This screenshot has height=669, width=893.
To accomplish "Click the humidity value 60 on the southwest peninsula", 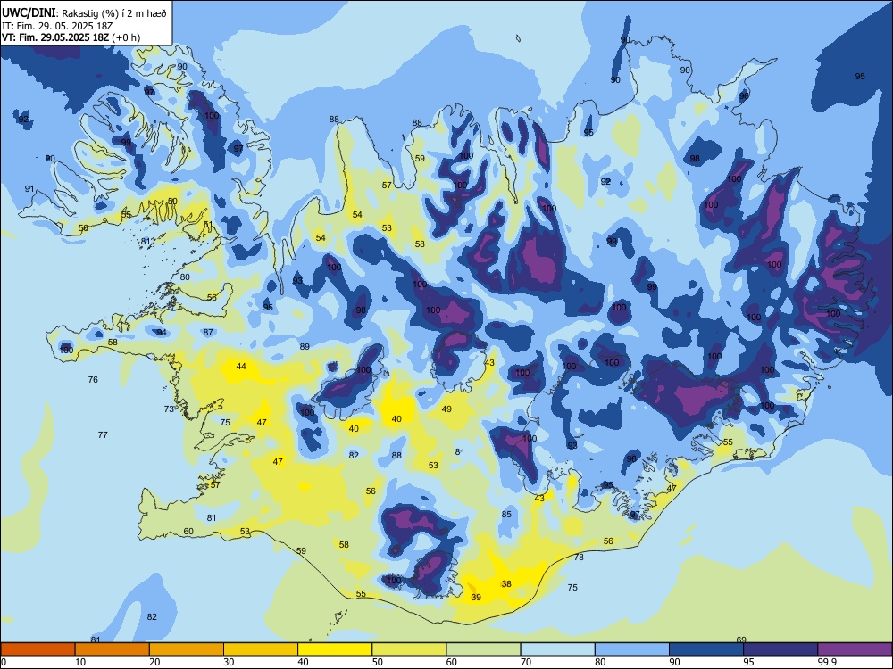I will tap(188, 532).
